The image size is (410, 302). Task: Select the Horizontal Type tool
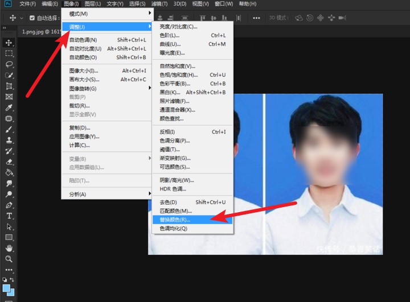[x=9, y=216]
